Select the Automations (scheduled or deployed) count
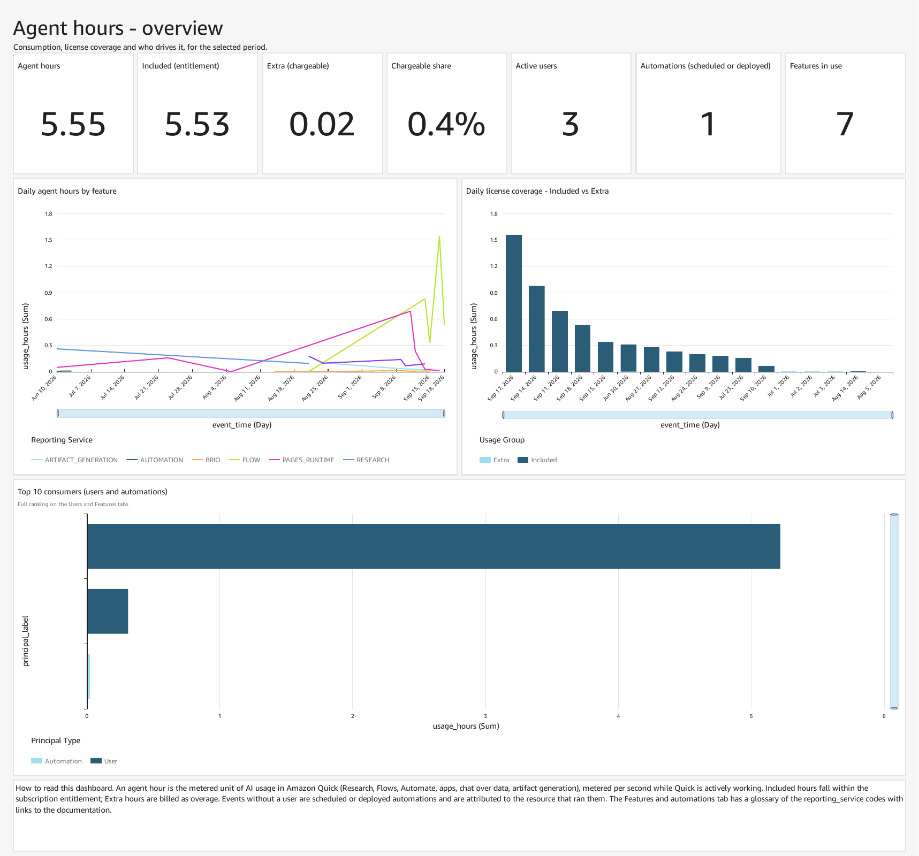919x856 pixels. 708,124
